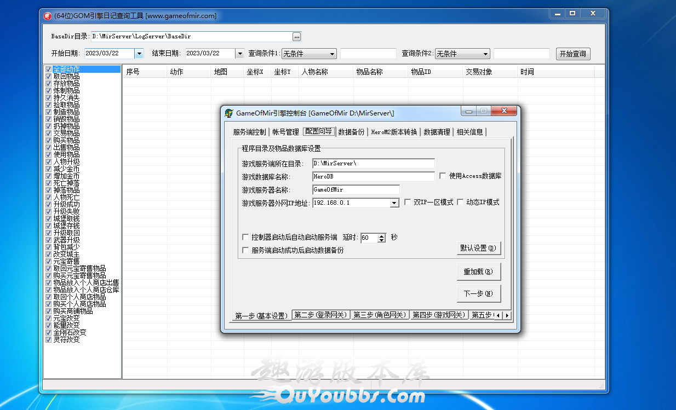Open the 开始日期 date picker dropdown
Screen dimensions: 676x410
click(139, 54)
